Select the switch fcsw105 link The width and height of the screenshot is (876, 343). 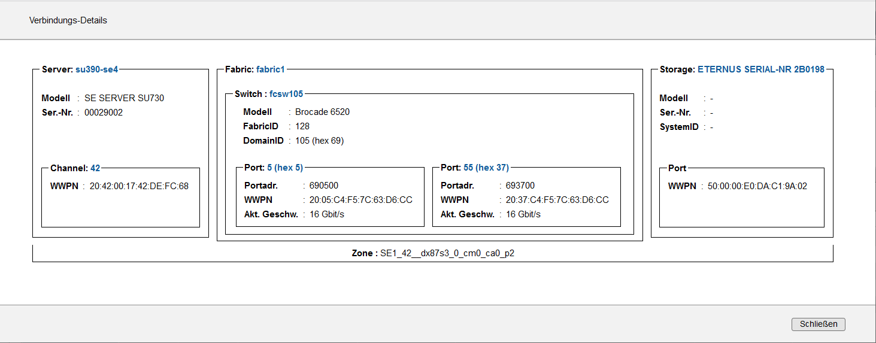[286, 94]
